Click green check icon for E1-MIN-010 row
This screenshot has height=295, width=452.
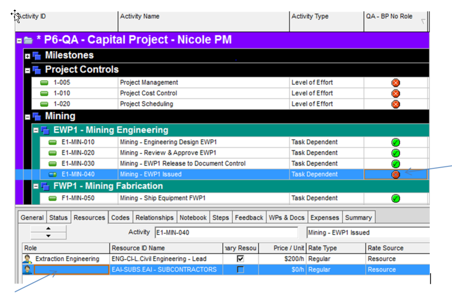point(395,142)
